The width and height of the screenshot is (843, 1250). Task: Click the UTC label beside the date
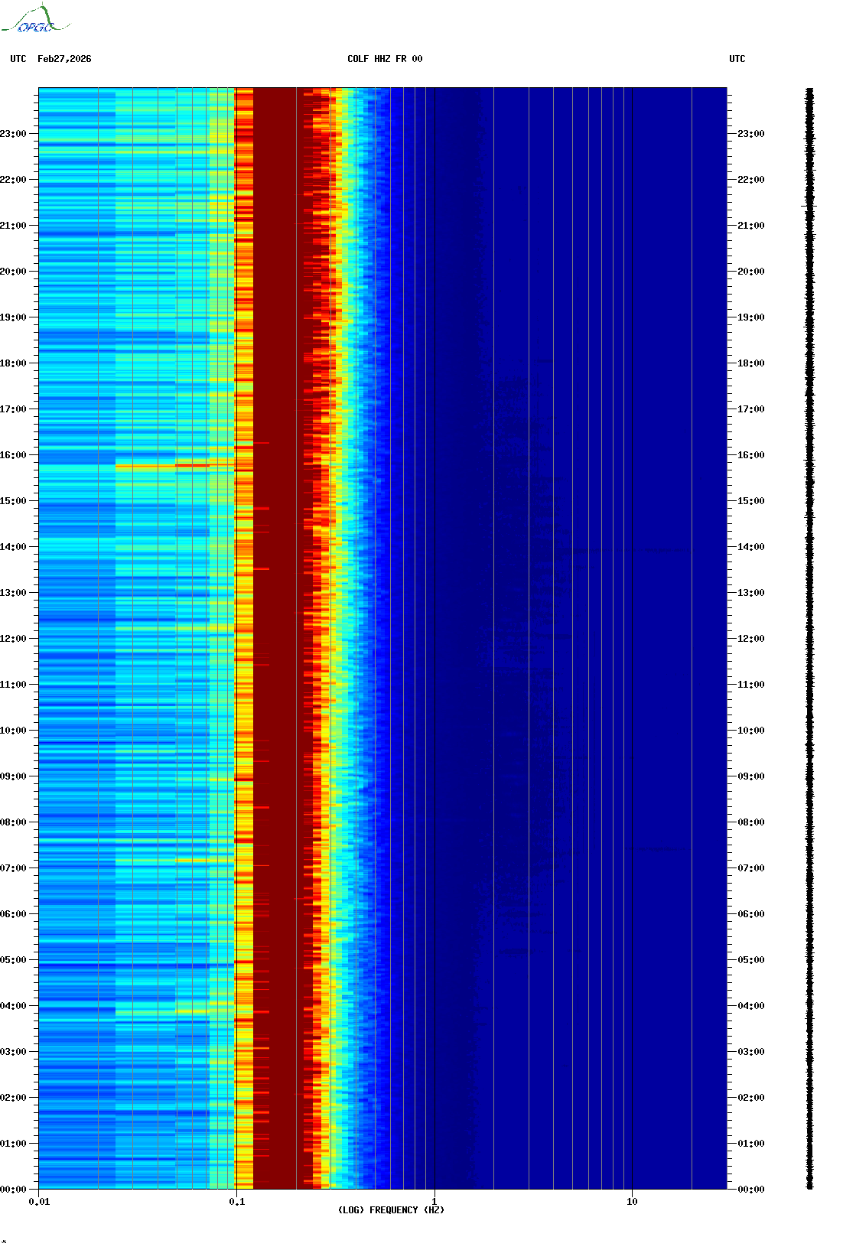point(18,59)
